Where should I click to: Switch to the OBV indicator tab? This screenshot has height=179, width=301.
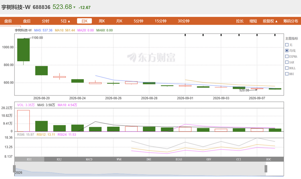(x=209, y=159)
